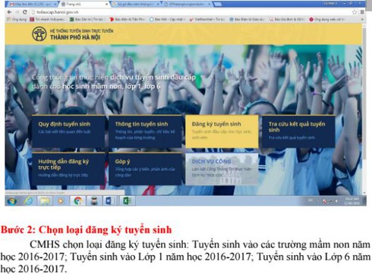
Task: Open Hướng dẫn đăng ký trực tiếp tile
Action: tap(68, 169)
